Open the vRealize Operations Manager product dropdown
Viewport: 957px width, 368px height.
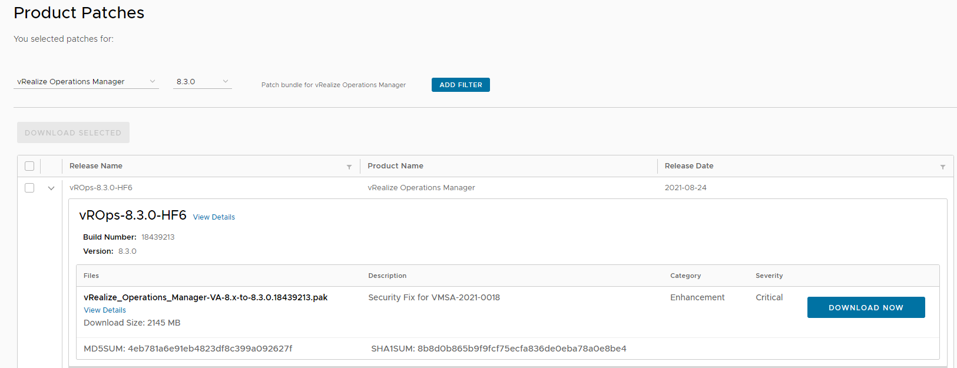(86, 82)
